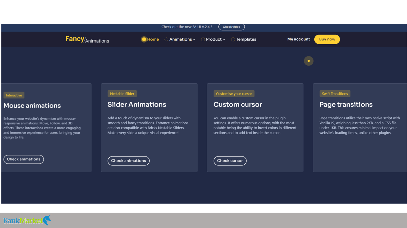Click the Page transitions description paragraph
Screen dimensions: 407x228
pos(360,125)
